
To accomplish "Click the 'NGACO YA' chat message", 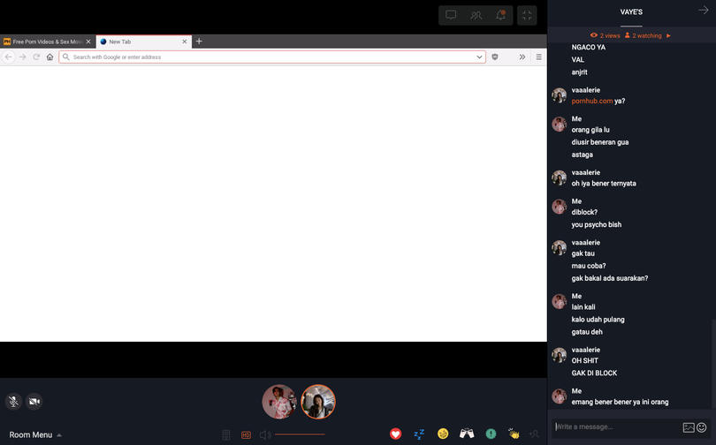I will tap(588, 48).
